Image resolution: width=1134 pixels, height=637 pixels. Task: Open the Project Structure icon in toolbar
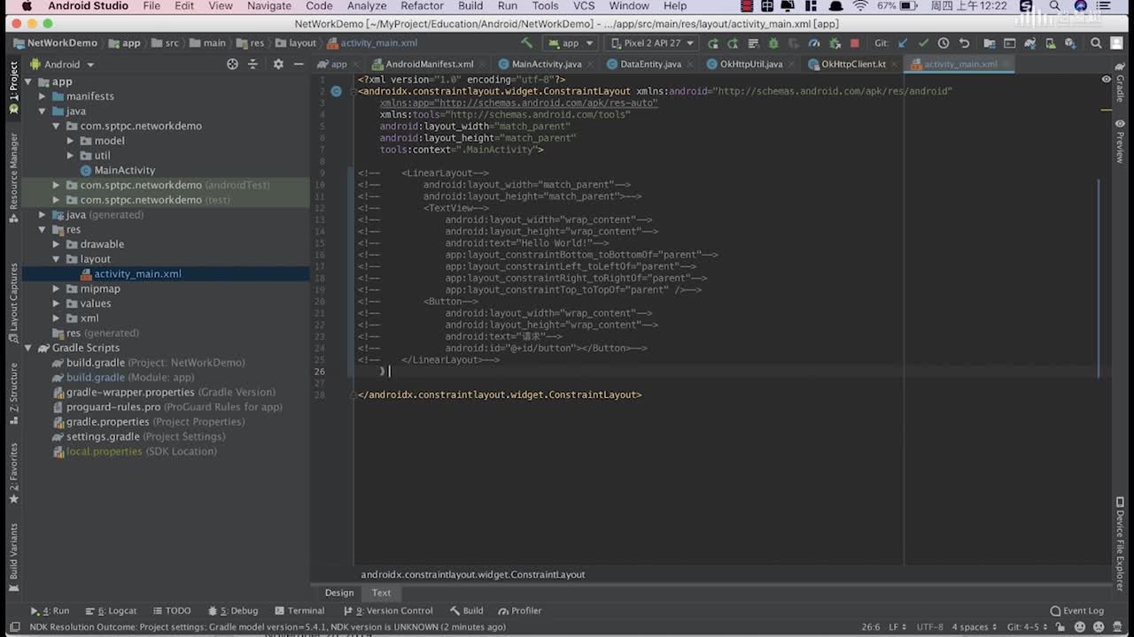coord(990,42)
